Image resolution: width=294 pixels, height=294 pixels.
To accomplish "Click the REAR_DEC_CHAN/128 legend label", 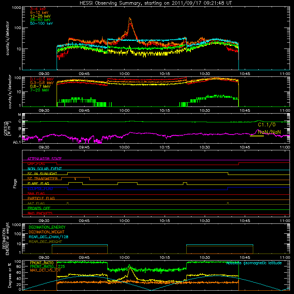I will (x=49, y=237).
